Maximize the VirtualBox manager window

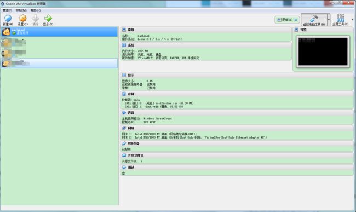click(x=340, y=3)
